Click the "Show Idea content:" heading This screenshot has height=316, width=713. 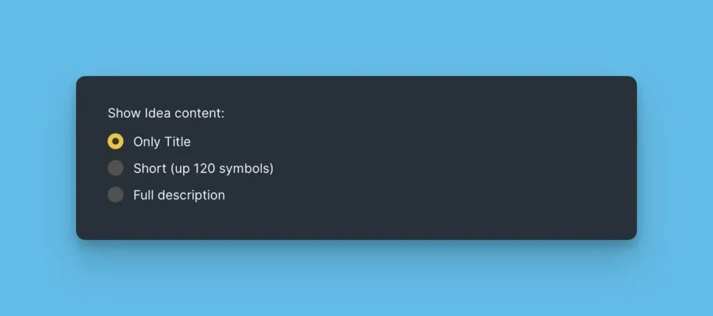pyautogui.click(x=166, y=113)
